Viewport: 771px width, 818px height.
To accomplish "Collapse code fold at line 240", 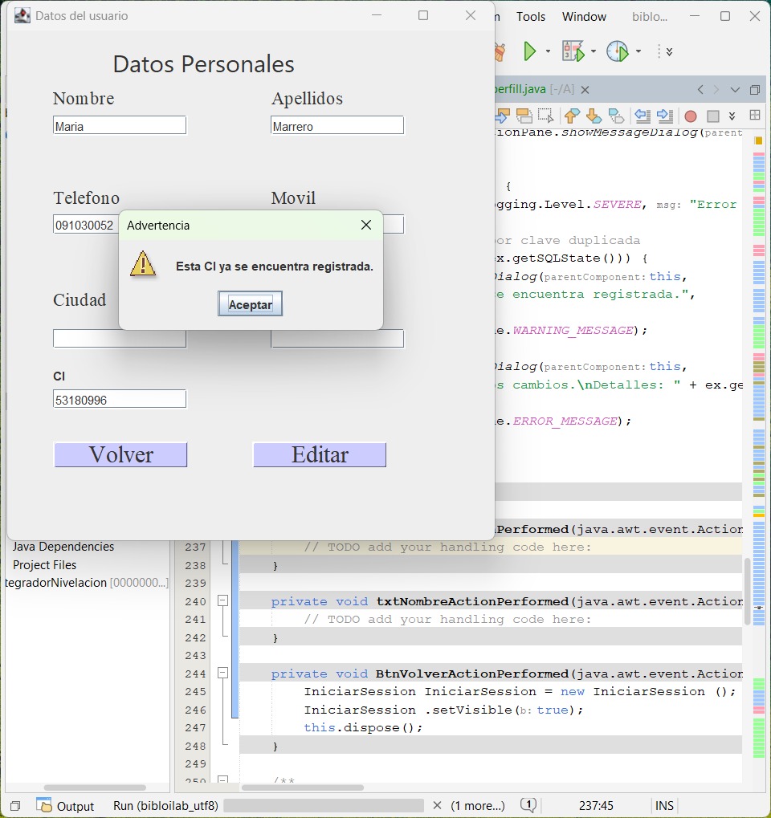I will pos(223,601).
